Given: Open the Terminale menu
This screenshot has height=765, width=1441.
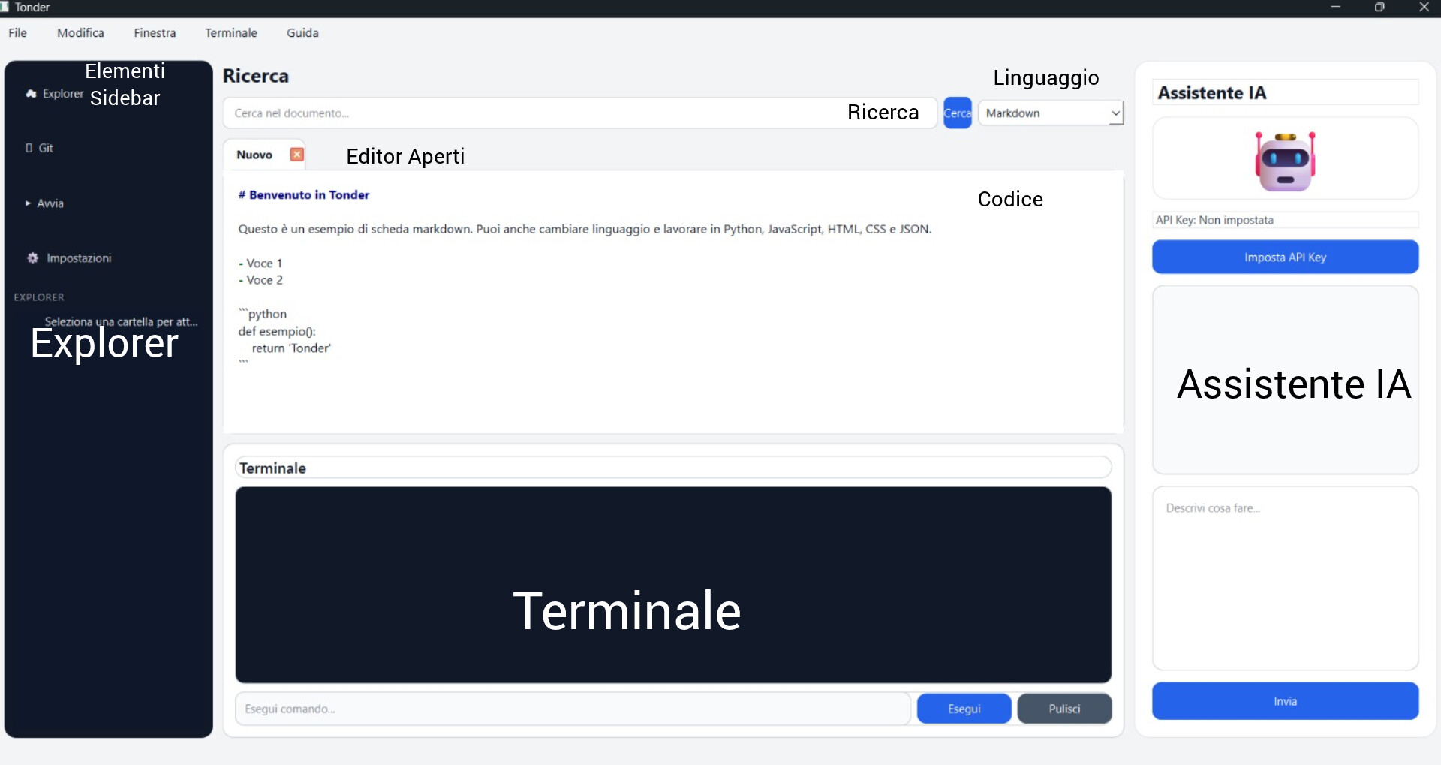Looking at the screenshot, I should pos(231,33).
